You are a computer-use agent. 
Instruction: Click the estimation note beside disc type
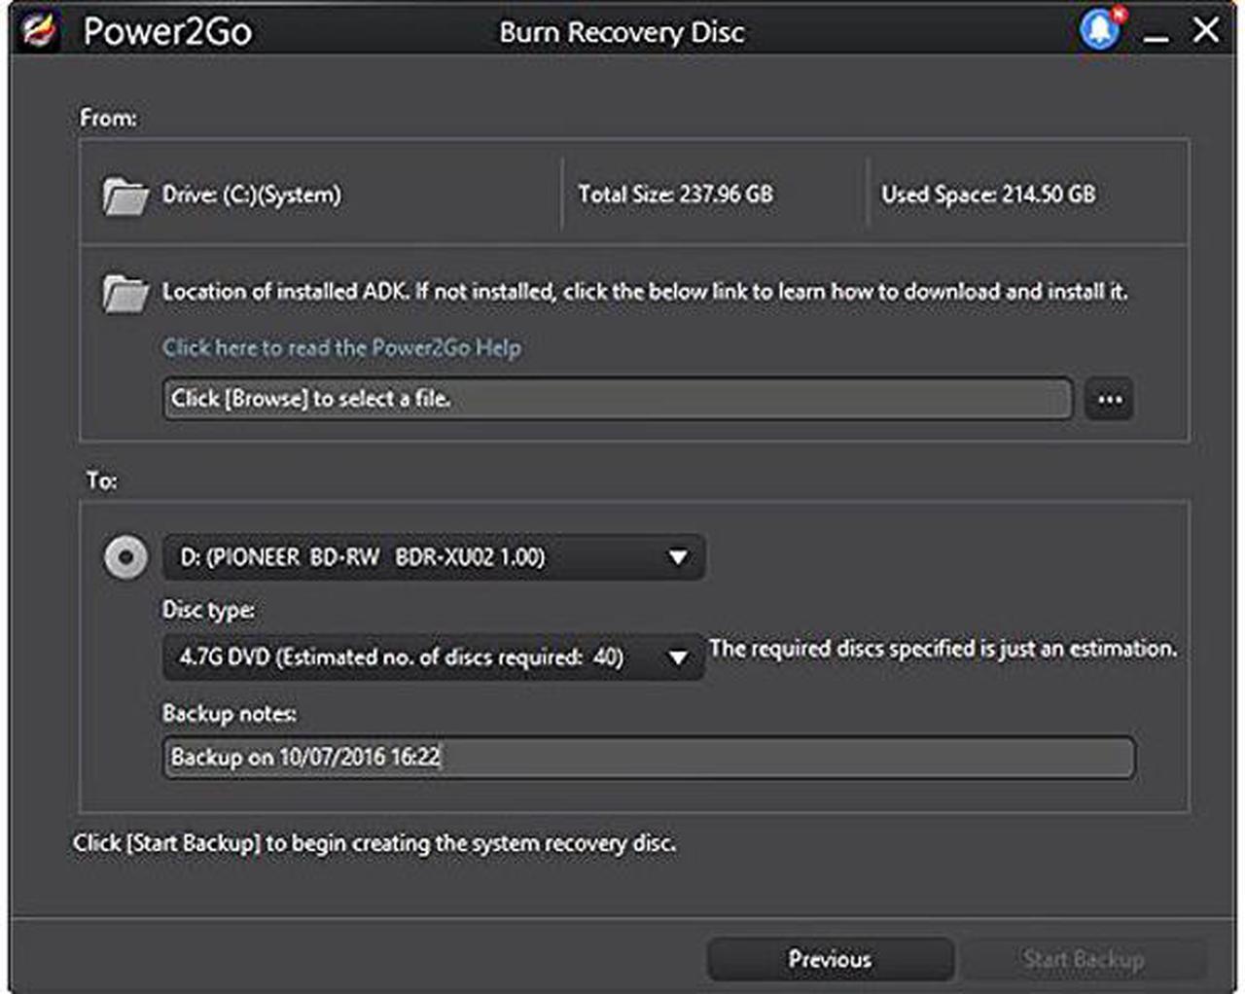(x=943, y=648)
